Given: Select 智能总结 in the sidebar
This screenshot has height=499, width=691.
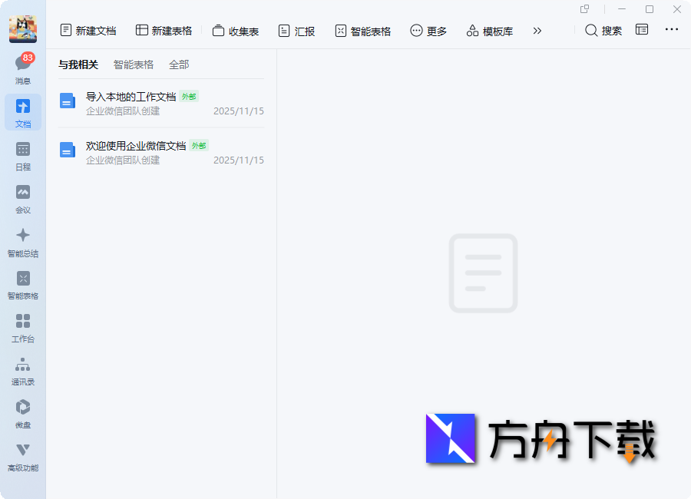Looking at the screenshot, I should [23, 241].
